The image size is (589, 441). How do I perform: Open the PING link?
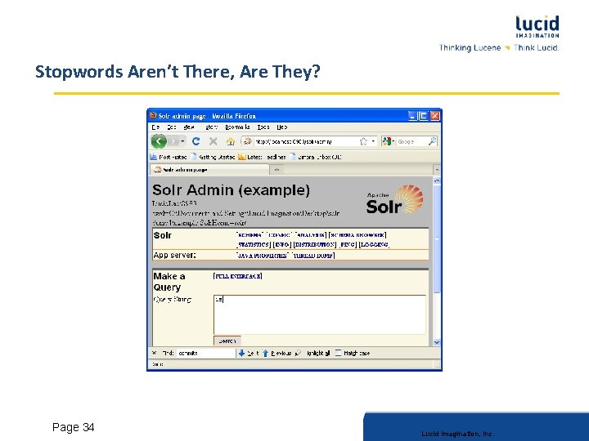pos(348,244)
